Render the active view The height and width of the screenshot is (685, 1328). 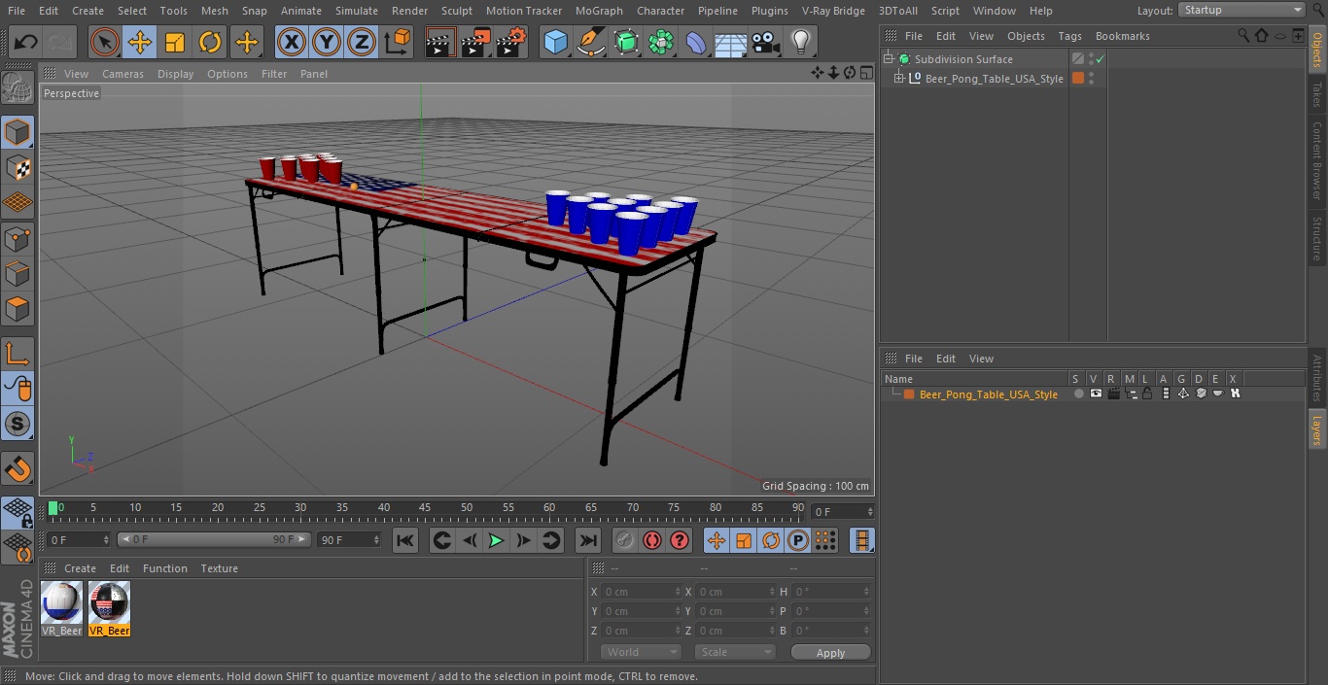point(440,42)
